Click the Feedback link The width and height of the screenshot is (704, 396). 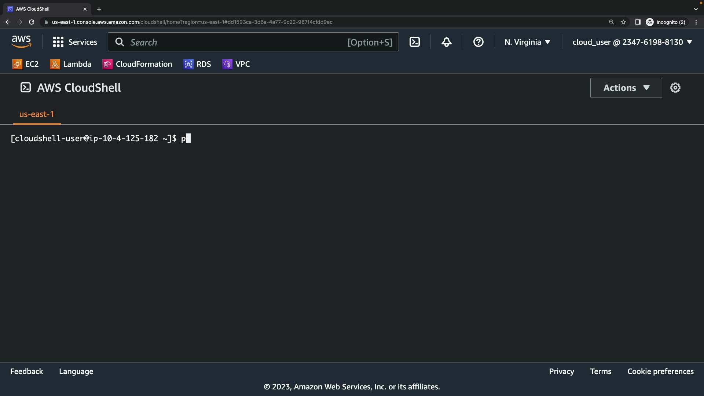pyautogui.click(x=26, y=371)
